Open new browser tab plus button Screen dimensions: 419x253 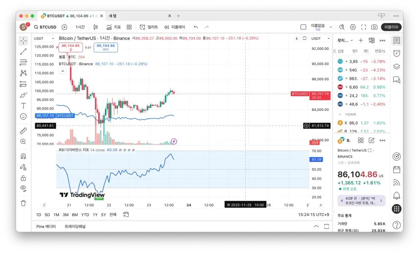[x=178, y=16]
